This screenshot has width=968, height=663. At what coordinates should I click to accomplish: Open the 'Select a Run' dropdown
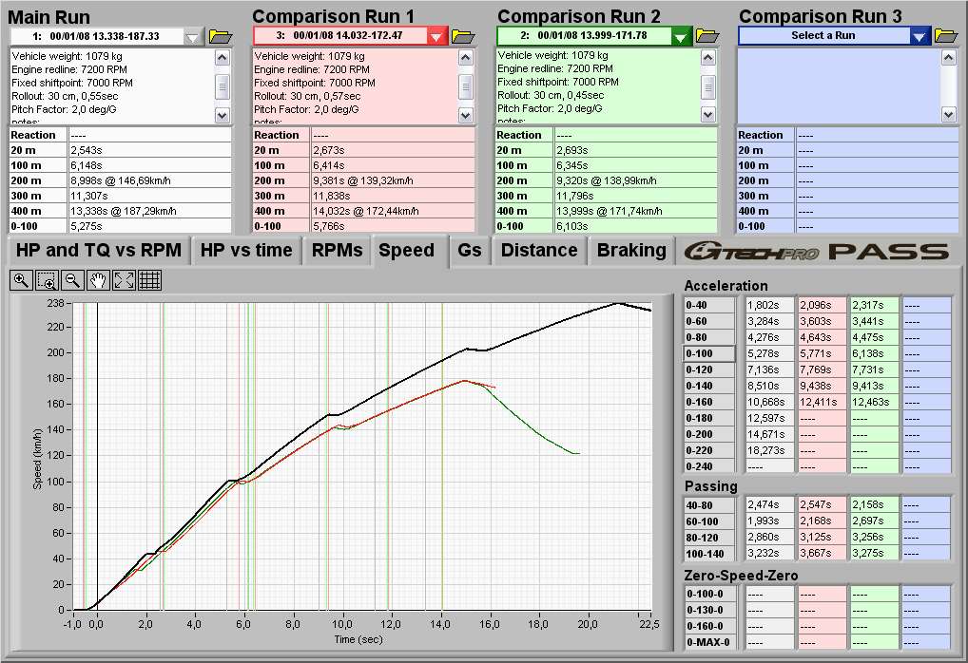pos(919,36)
